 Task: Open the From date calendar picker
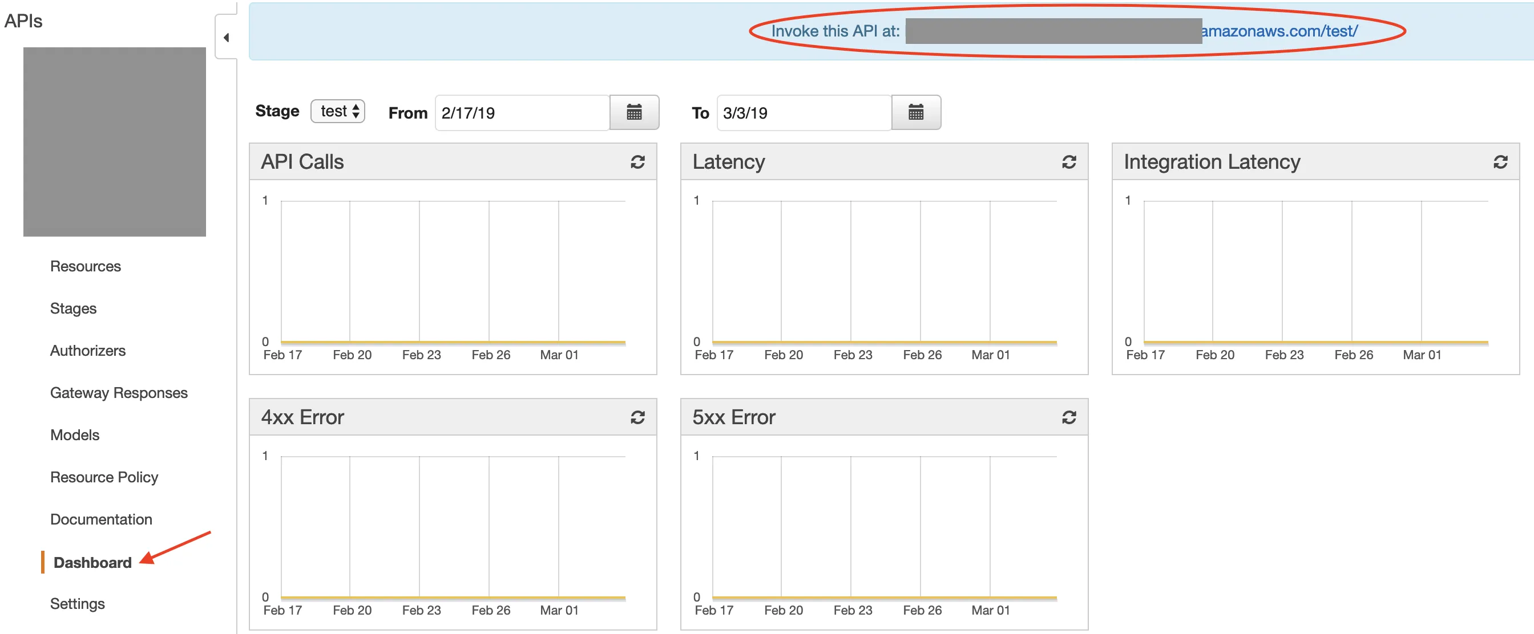(633, 112)
